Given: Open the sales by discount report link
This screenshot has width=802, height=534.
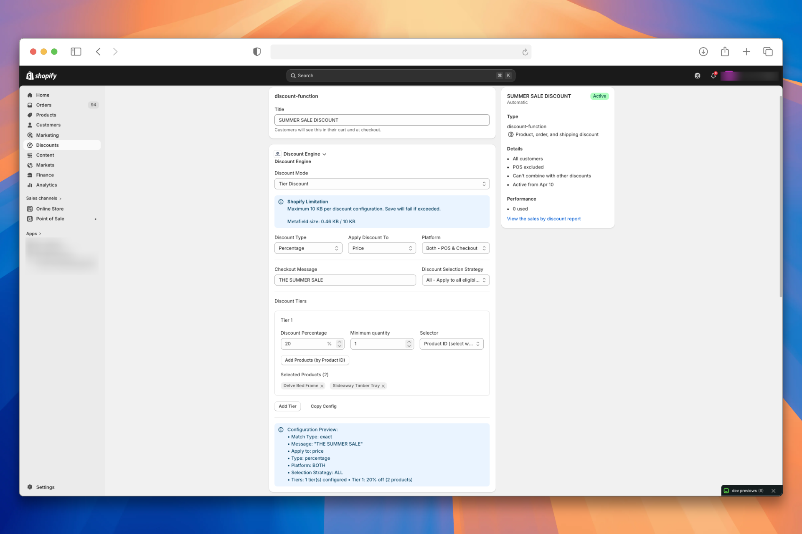Looking at the screenshot, I should tap(544, 219).
